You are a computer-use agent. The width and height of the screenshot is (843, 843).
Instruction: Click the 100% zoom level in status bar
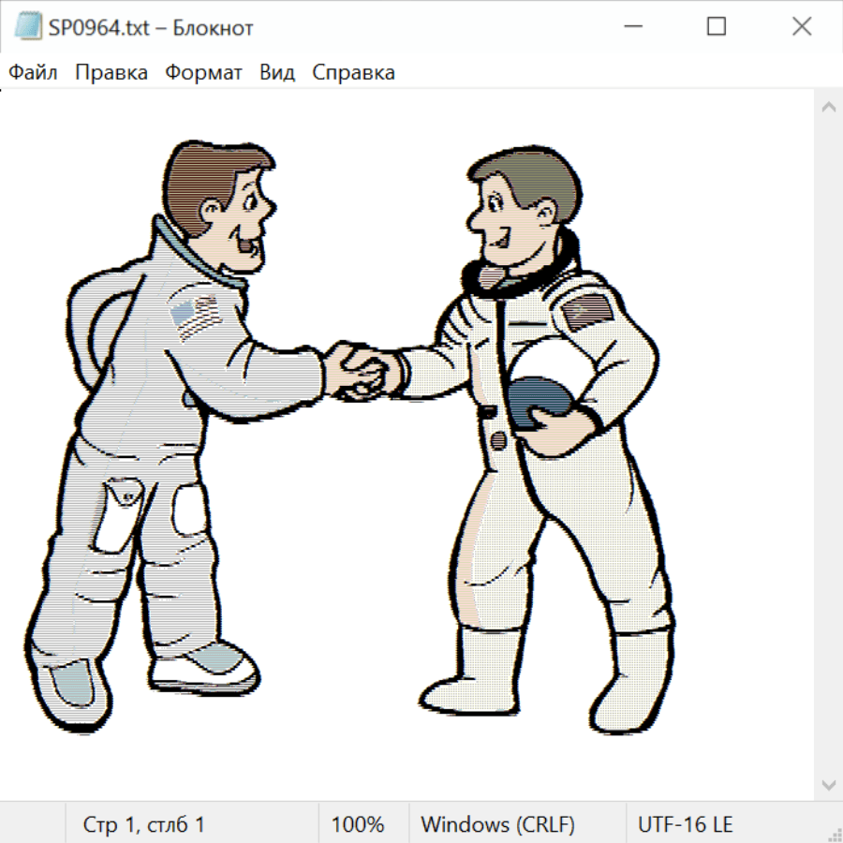[x=358, y=825]
